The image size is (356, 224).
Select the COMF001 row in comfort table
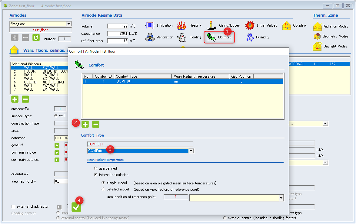pos(183,81)
